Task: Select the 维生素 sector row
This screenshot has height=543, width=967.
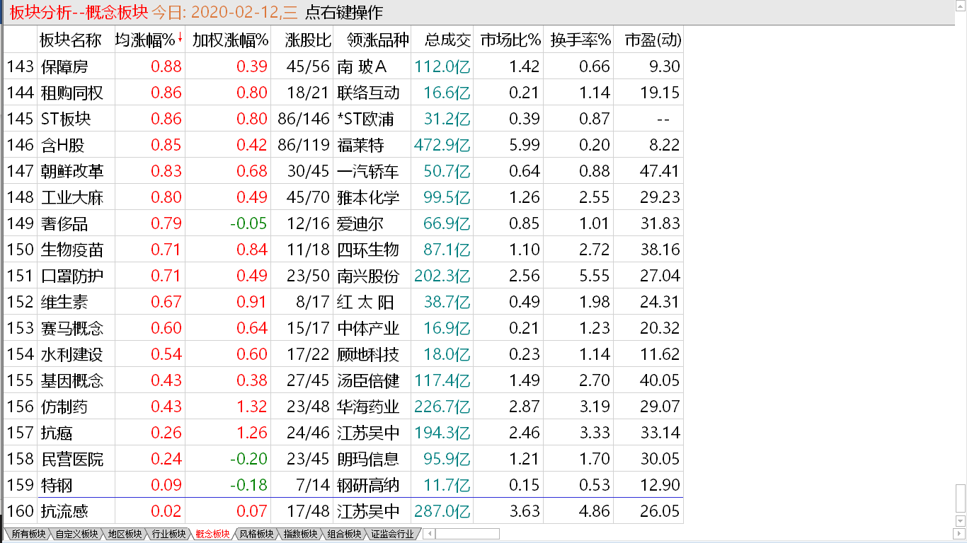Action: pos(343,302)
